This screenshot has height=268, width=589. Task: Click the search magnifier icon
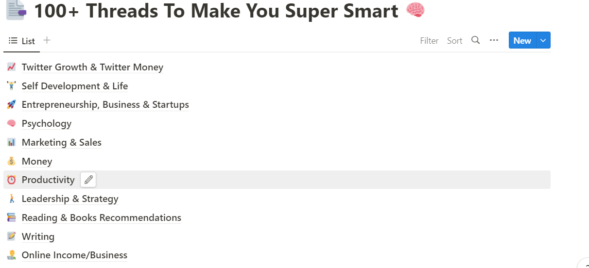pos(476,40)
